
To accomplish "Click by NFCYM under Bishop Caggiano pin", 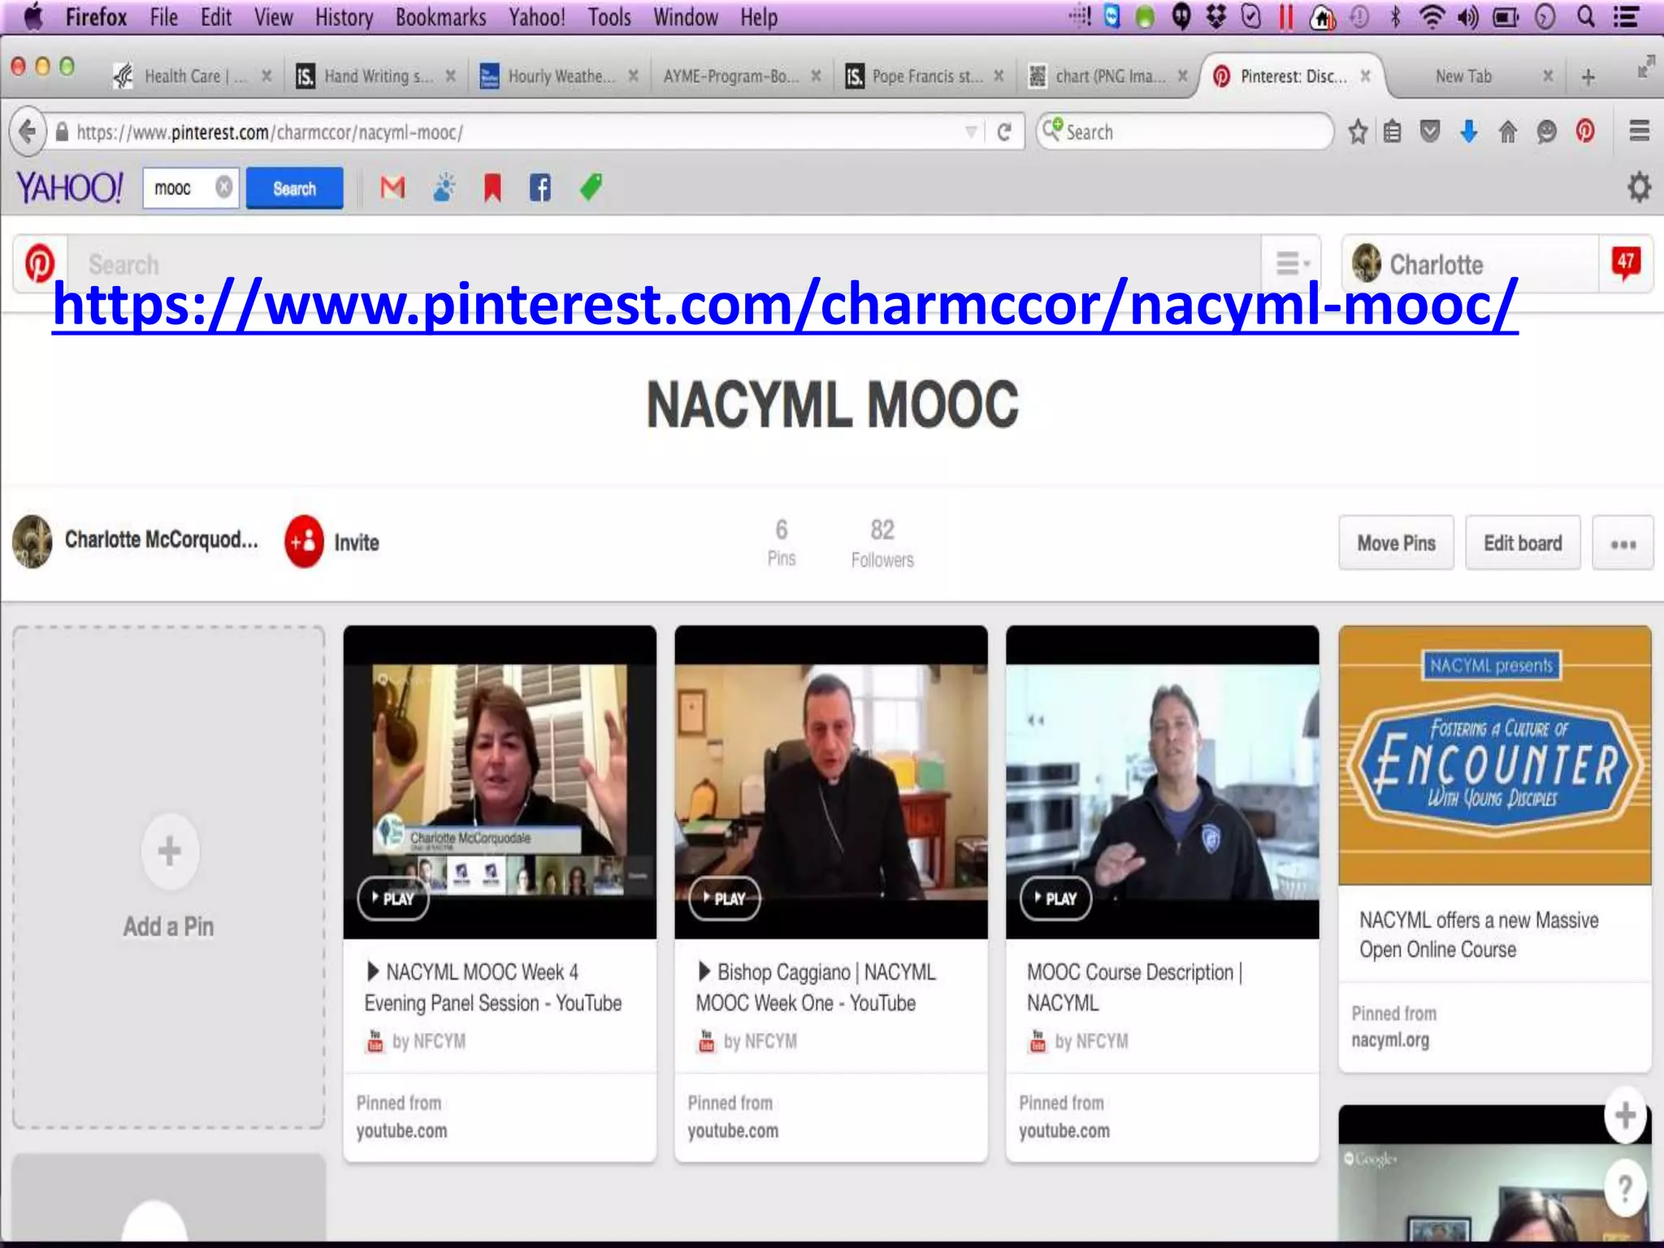I will pyautogui.click(x=760, y=1041).
